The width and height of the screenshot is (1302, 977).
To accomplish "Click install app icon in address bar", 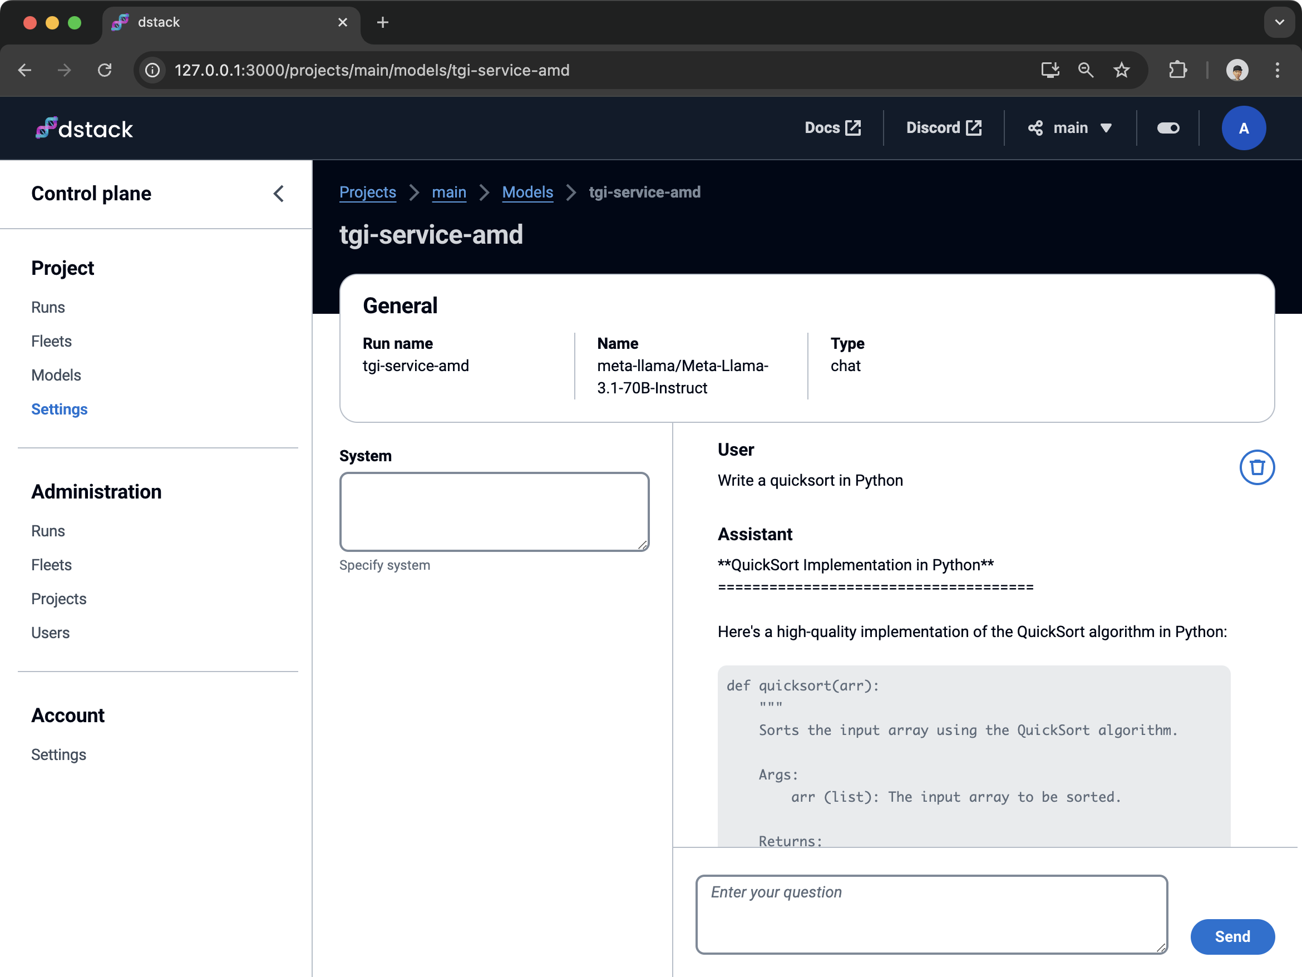I will coord(1049,71).
